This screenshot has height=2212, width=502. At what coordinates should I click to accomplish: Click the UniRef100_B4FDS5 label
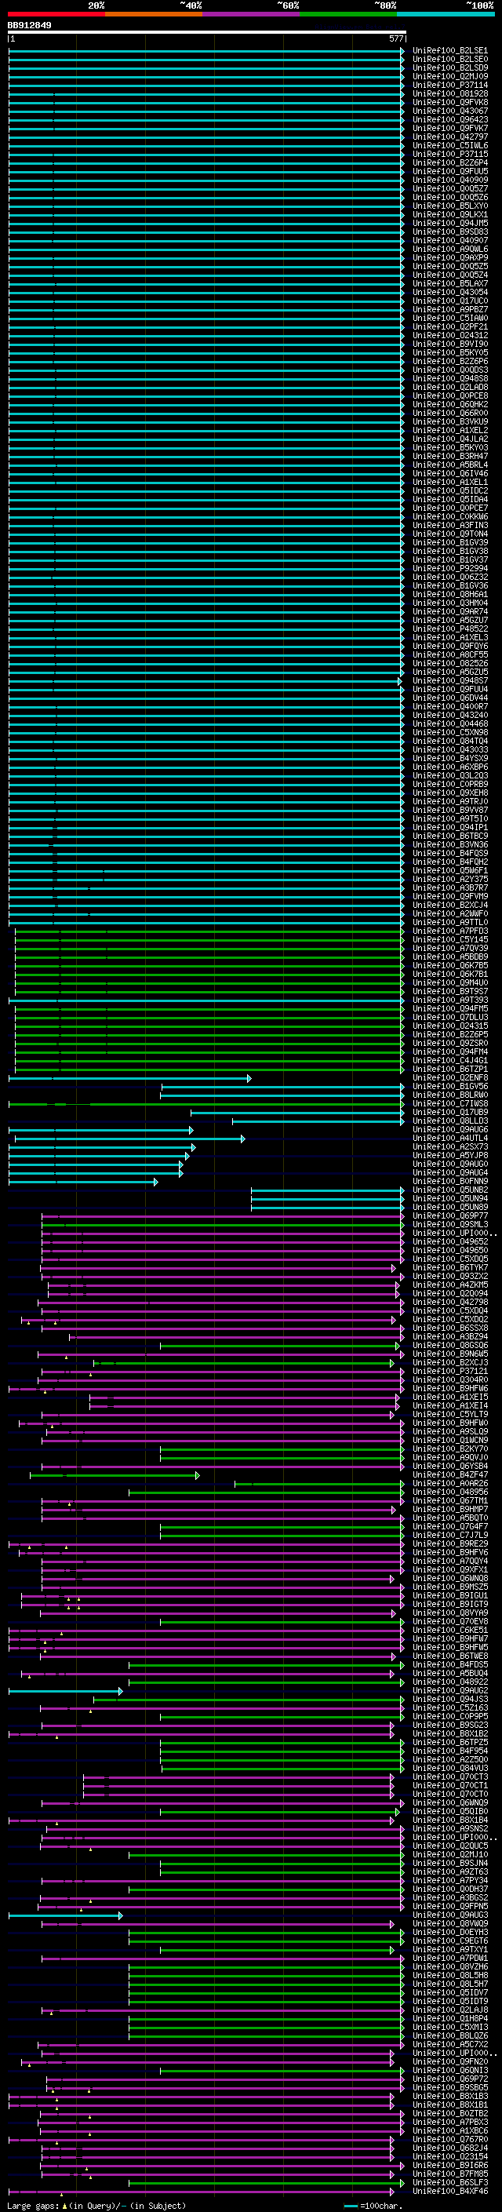pyautogui.click(x=449, y=1665)
